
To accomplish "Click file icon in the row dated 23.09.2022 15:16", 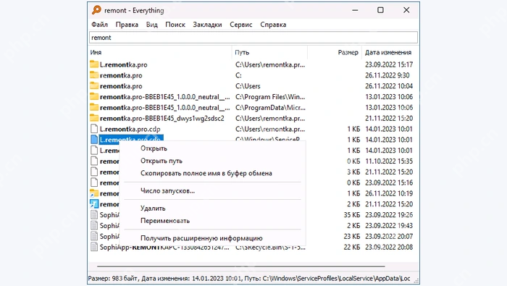I will tap(94, 182).
